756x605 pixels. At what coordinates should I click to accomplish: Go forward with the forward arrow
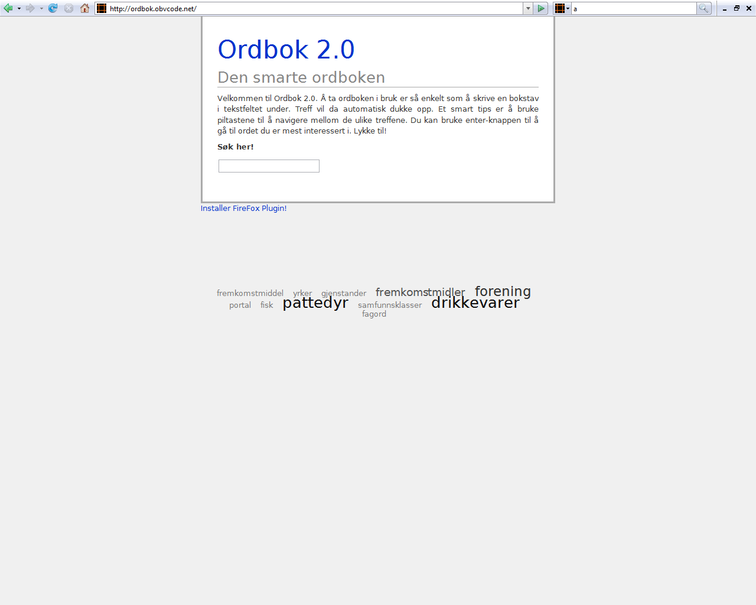30,8
